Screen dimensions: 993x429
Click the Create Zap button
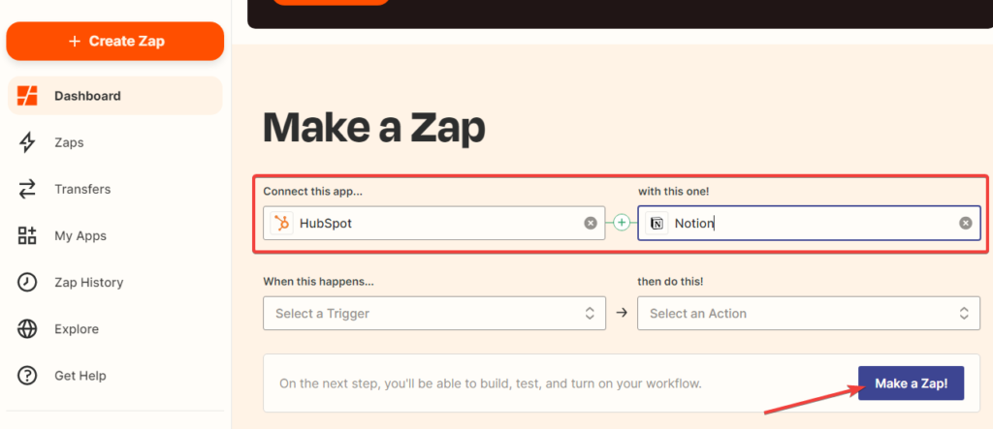(115, 41)
